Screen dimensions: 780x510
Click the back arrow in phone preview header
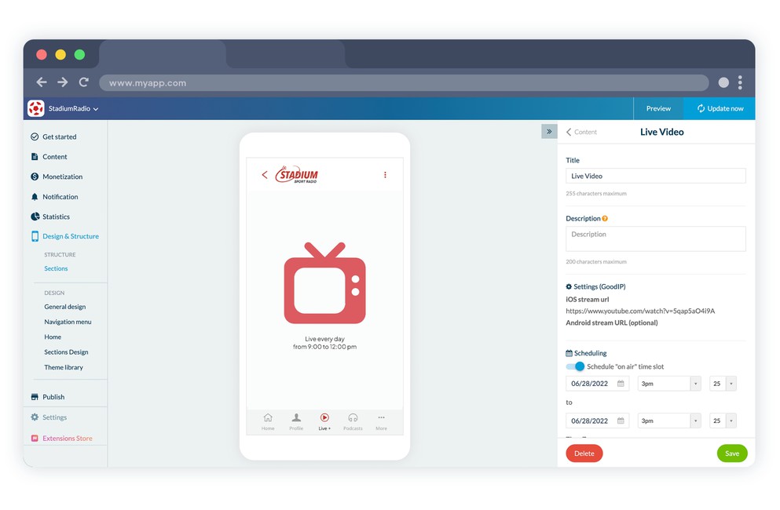click(x=265, y=175)
